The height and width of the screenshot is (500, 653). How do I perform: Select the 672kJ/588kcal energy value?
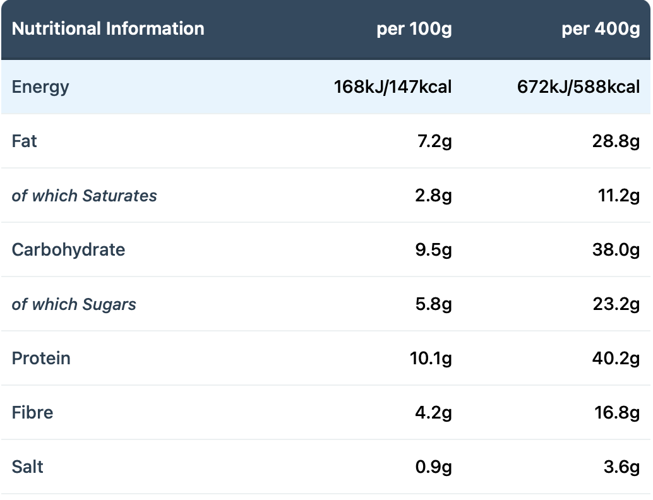click(578, 87)
